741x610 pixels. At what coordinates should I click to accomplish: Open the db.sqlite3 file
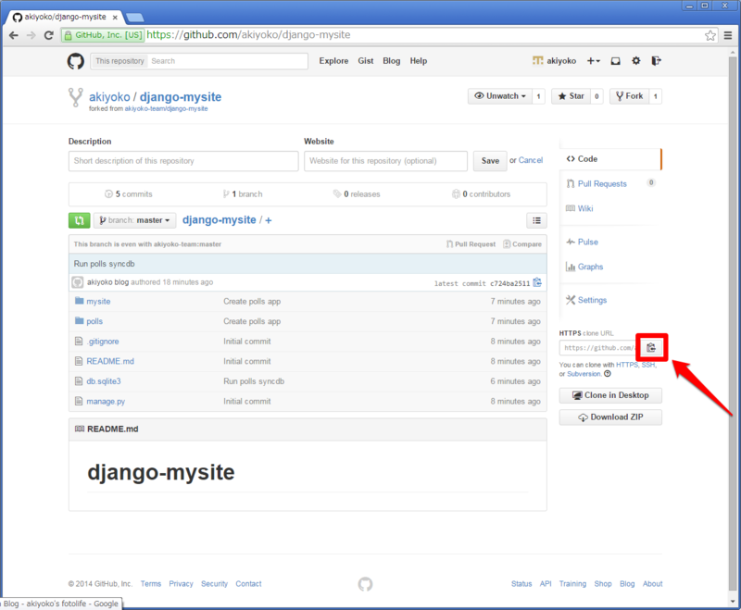[104, 381]
